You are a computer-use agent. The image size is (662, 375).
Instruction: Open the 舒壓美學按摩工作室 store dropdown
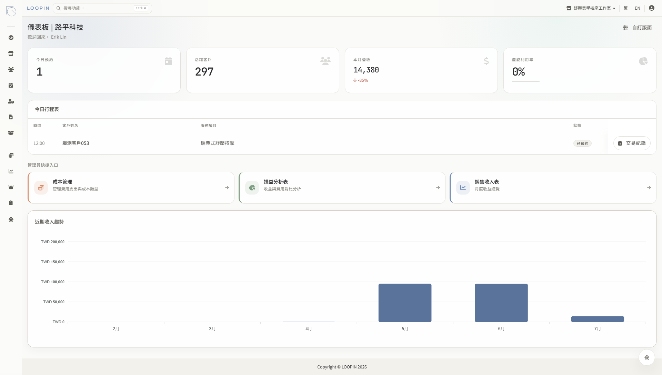pos(591,8)
